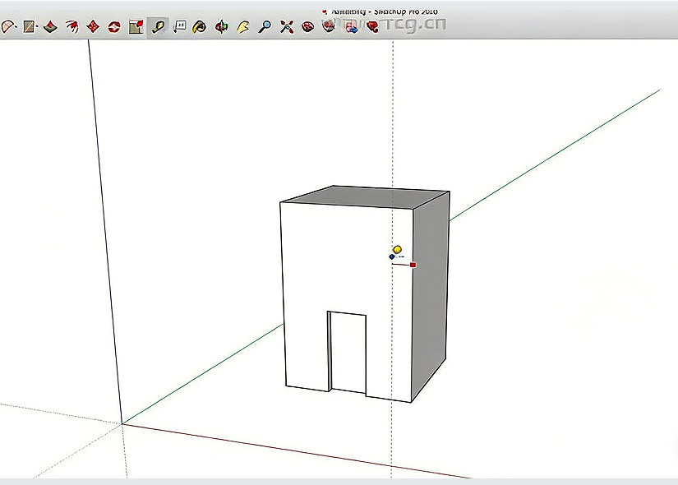This screenshot has width=678, height=485.
Task: Choose the Line tool
Action: pos(30,25)
